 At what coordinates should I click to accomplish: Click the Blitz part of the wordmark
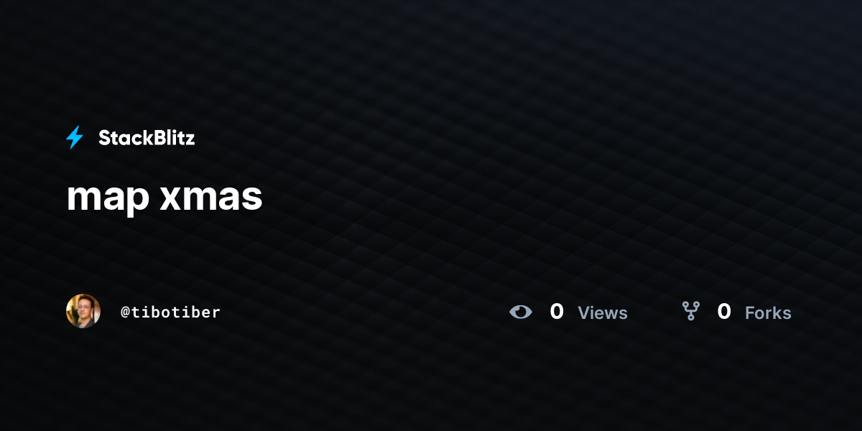pos(172,138)
